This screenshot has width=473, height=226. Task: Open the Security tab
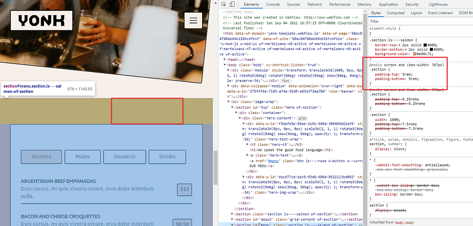[x=412, y=4]
